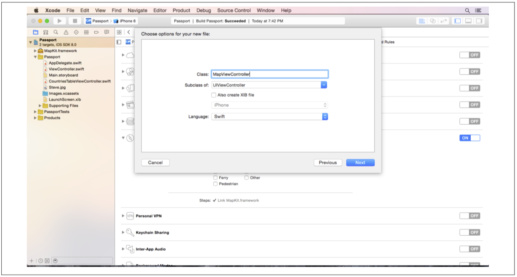Open Spotlight search in the menu bar
Viewport: 517px width, 277px height.
coord(467,10)
